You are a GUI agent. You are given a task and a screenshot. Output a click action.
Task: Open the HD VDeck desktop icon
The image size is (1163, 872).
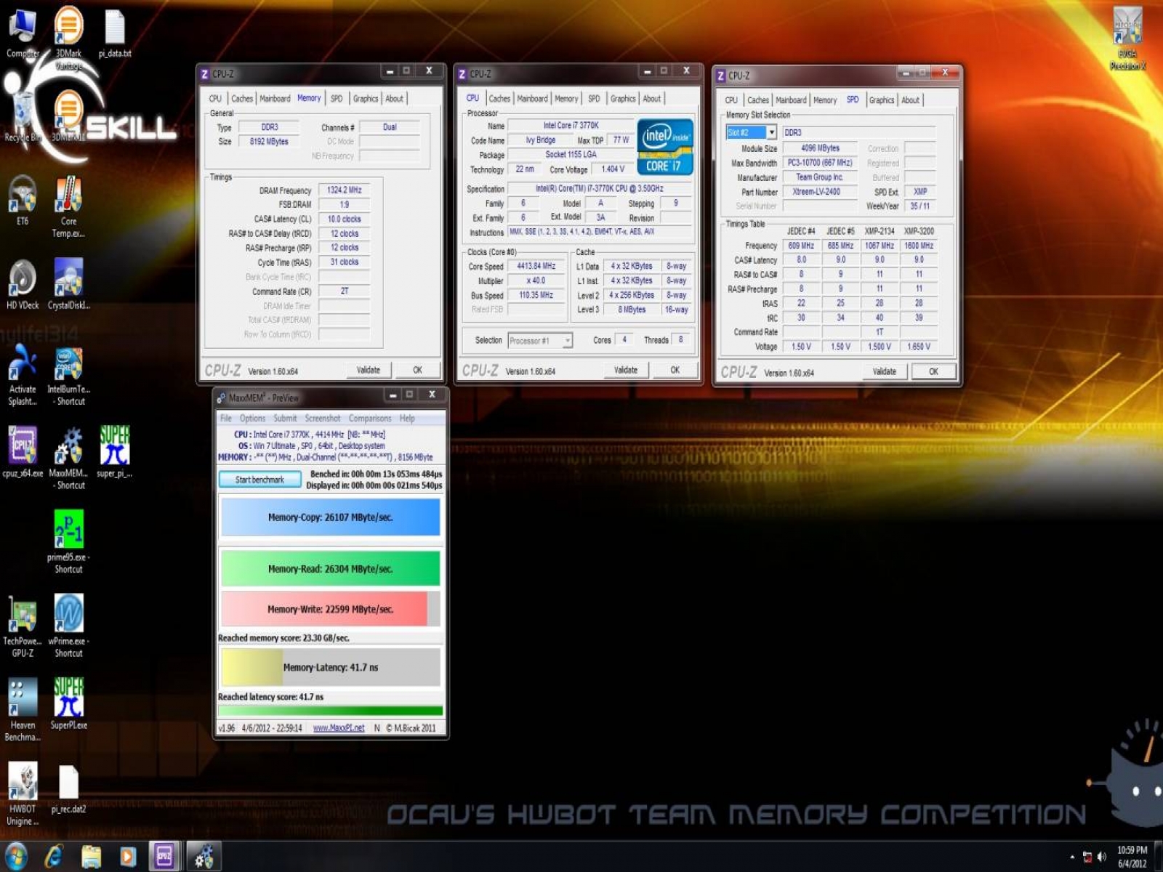point(23,284)
